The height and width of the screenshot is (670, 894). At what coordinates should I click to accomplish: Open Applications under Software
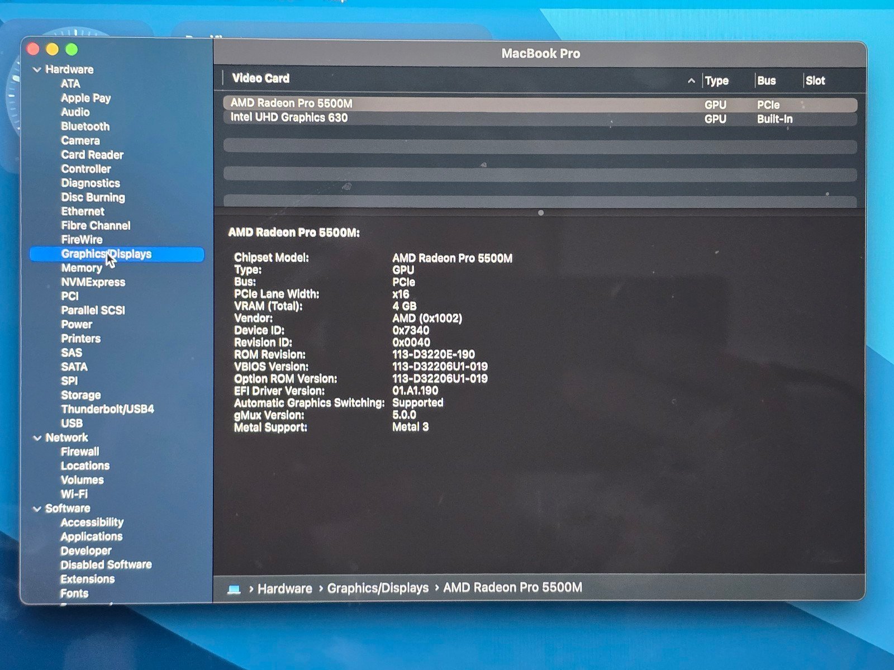(92, 537)
